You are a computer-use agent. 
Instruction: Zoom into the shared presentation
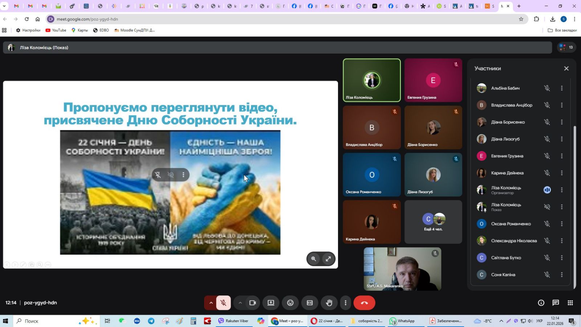point(313,259)
